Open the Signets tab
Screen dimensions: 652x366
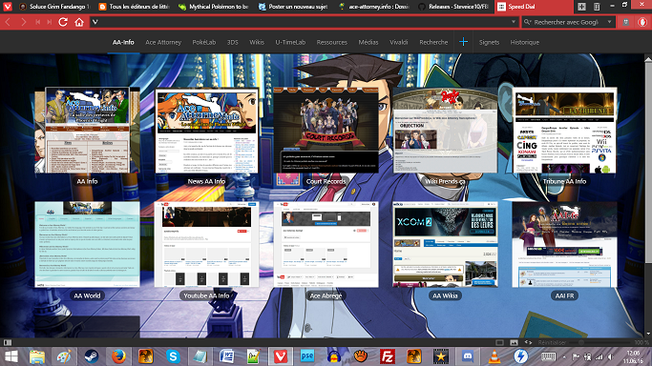click(489, 42)
